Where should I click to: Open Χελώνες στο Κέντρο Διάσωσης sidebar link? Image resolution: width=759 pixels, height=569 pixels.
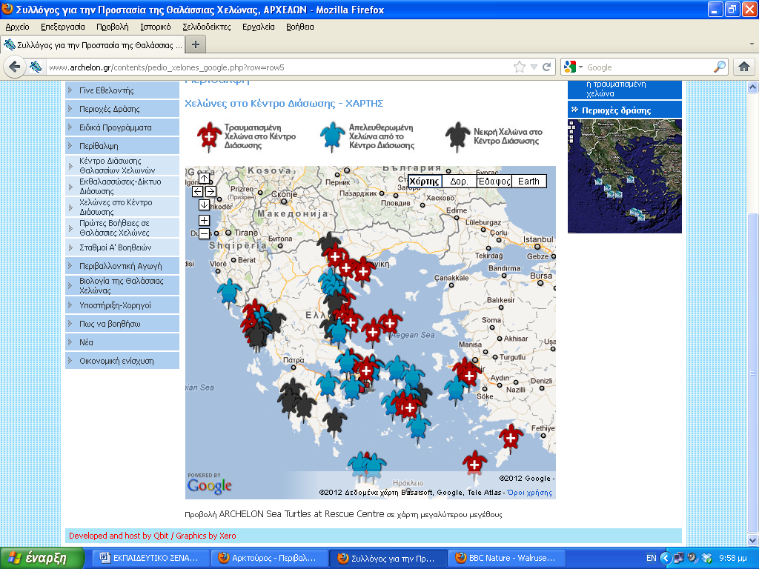pyautogui.click(x=122, y=207)
